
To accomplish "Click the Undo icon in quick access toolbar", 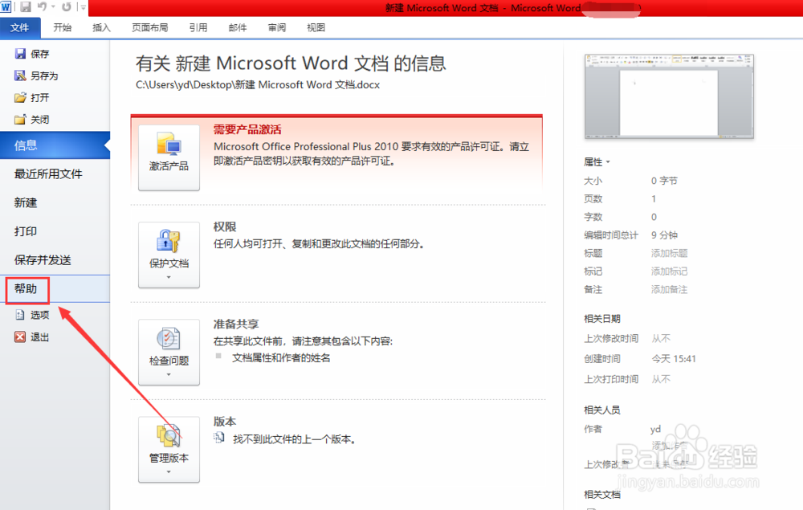I will coord(43,7).
